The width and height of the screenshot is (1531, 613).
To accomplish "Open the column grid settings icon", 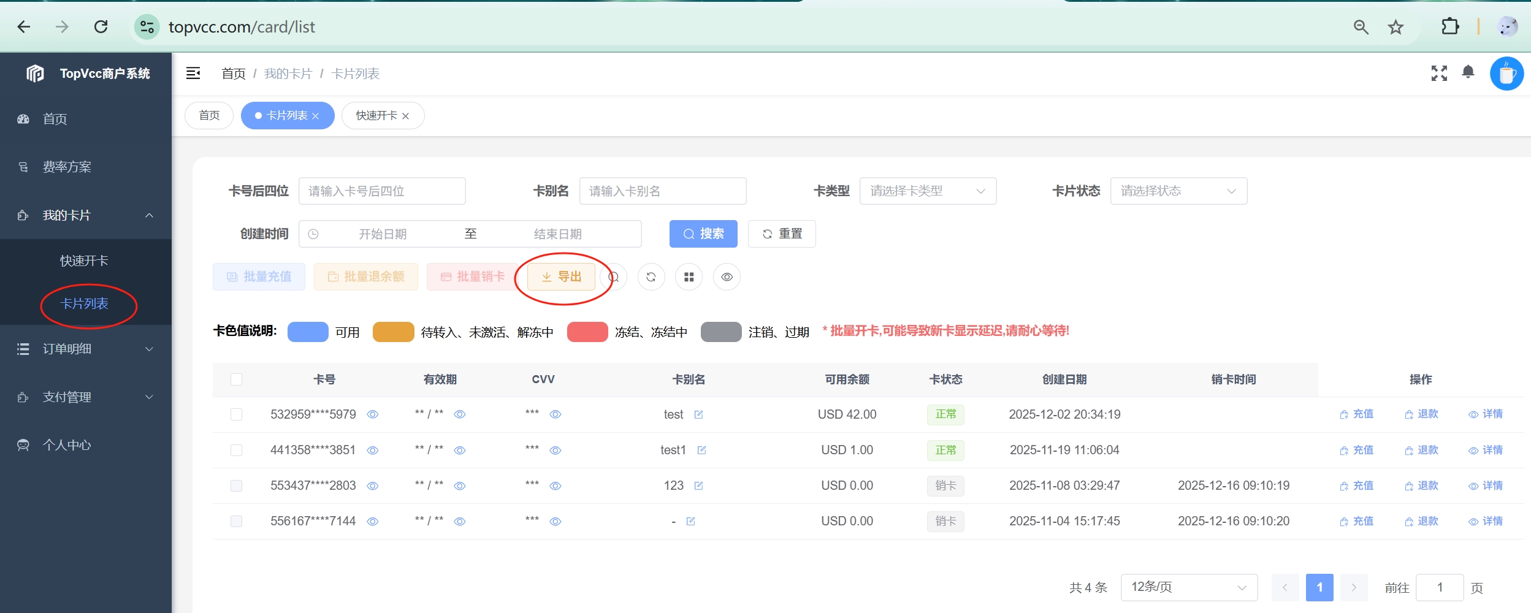I will point(689,277).
